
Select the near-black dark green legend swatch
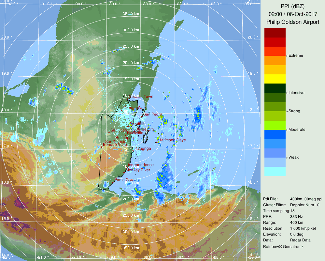click(x=275, y=88)
